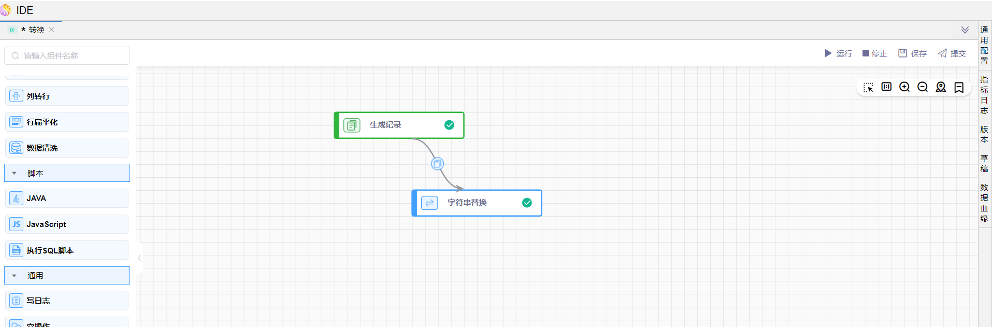Reset canvas to 1:1 actual size
Image resolution: width=992 pixels, height=327 pixels.
(x=886, y=87)
